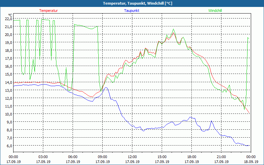The height and width of the screenshot is (165, 264).
Task: Click the Taupunkt spike at 20:00
Action: [212, 121]
